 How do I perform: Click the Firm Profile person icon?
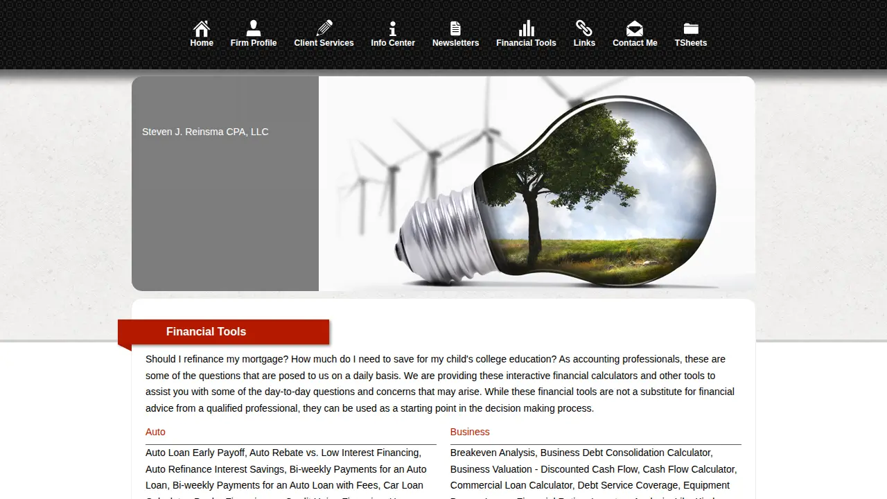point(254,28)
